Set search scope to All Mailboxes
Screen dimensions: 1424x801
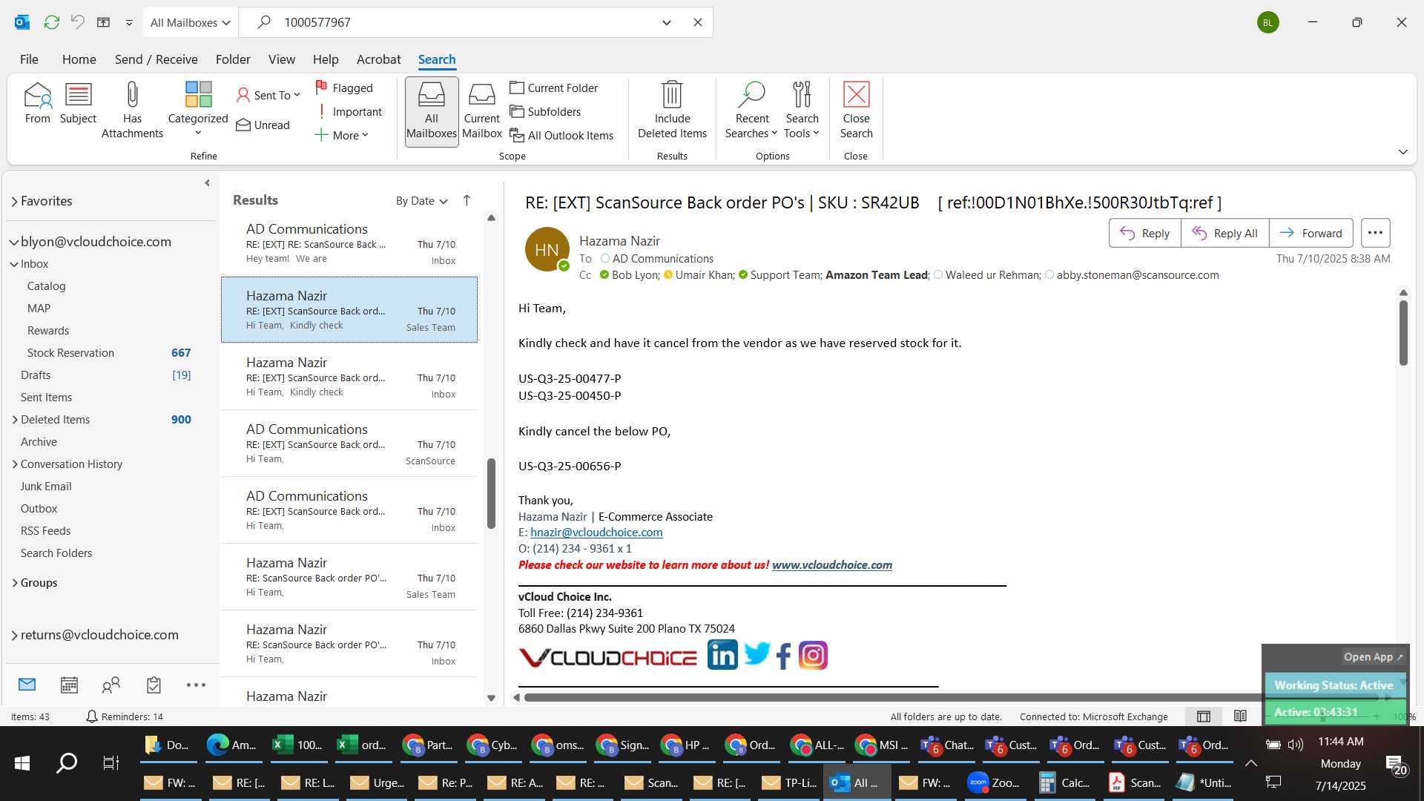click(x=432, y=111)
